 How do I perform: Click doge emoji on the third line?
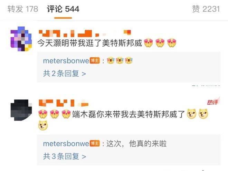click(43, 125)
